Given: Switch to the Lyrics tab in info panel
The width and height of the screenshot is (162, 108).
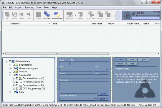Looking at the screenshot, I should [144, 59].
